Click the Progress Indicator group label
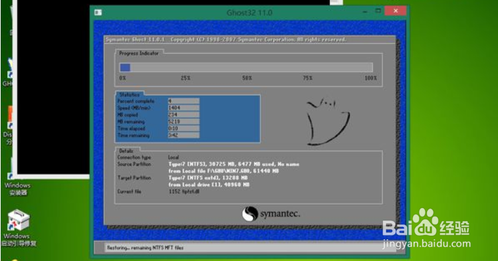Image resolution: width=498 pixels, height=261 pixels. (139, 53)
